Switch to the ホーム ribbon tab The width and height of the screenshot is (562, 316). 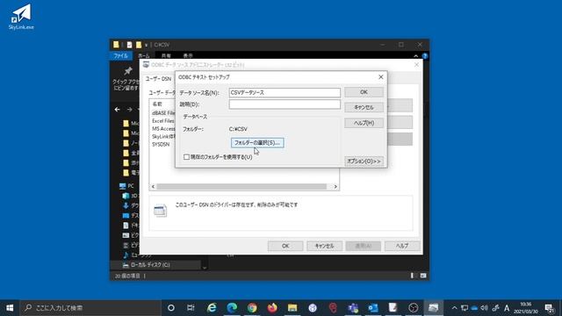(144, 56)
